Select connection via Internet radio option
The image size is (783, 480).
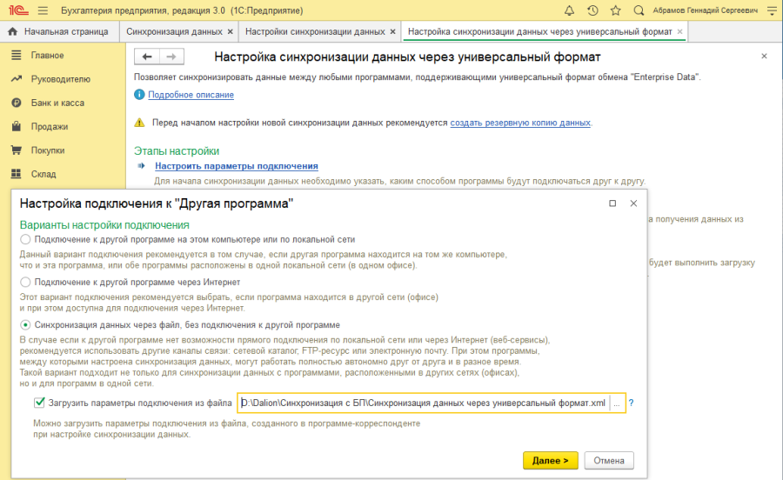pyautogui.click(x=25, y=283)
